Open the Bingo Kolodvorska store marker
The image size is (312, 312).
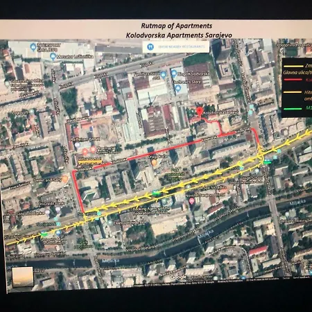click(174, 74)
